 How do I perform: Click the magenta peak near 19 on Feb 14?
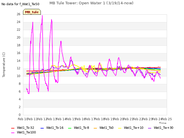click(x=61, y=41)
